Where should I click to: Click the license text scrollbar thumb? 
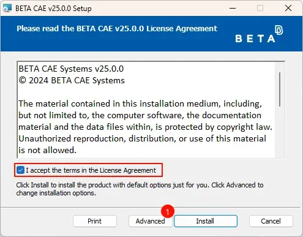(x=280, y=89)
